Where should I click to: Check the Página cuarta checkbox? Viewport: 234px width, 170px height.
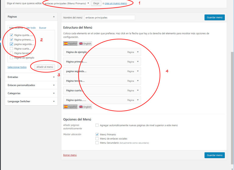[x=12, y=49]
